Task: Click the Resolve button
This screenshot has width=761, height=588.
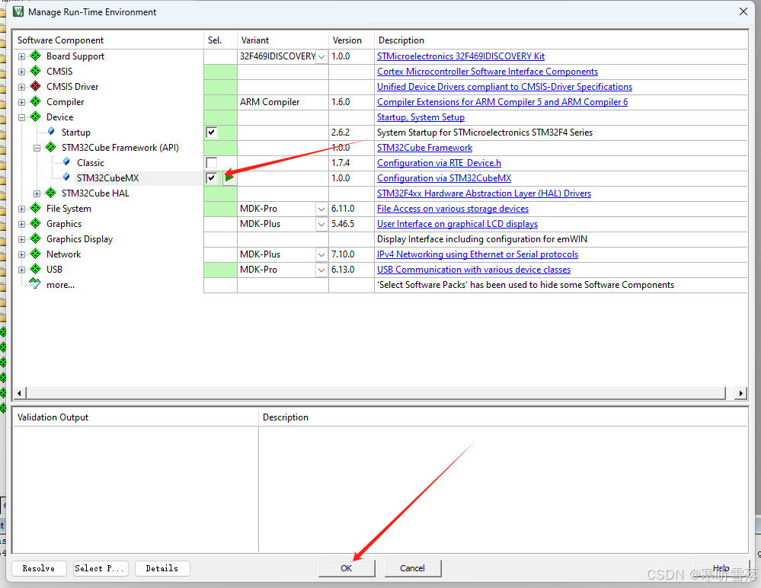Action: tap(39, 568)
